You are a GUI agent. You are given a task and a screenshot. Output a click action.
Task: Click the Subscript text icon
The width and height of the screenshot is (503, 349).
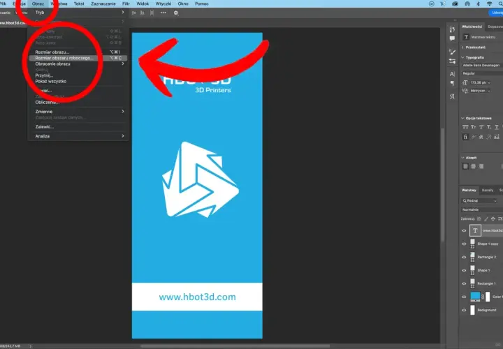[489, 127]
